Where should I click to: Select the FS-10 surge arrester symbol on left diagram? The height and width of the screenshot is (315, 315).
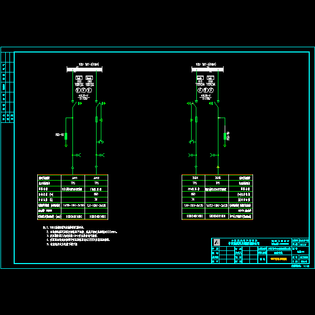point(66,136)
